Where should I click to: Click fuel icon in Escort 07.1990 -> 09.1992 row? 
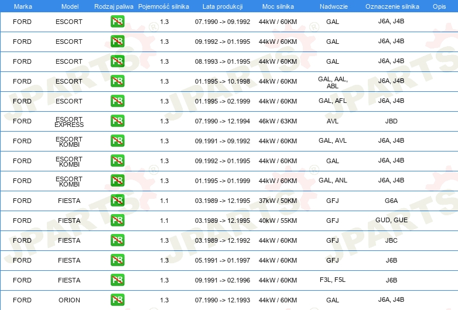pos(117,22)
